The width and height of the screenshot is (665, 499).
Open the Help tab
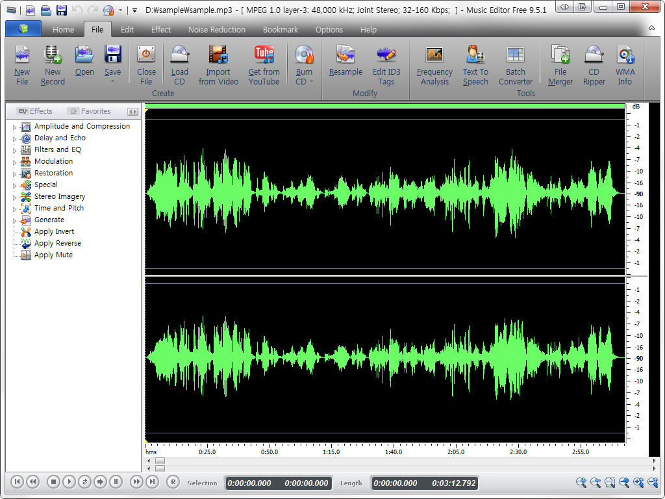coord(368,30)
